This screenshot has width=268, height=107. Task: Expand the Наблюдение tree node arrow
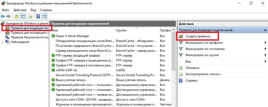[2, 42]
